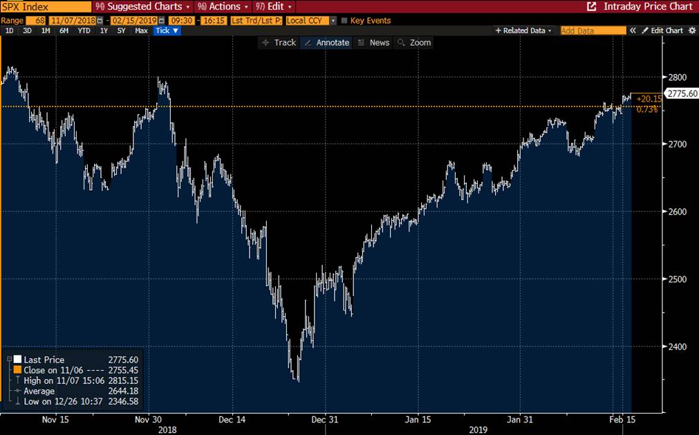Toggle Close on 11/06 legend series
699x435 pixels.
(17, 370)
